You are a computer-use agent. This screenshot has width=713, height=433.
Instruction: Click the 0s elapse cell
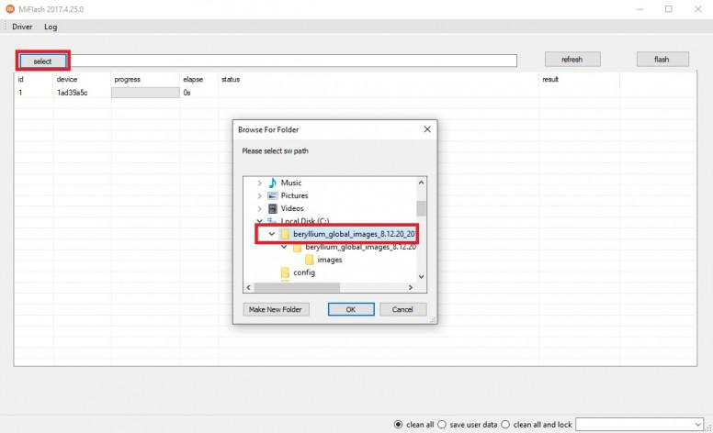(x=187, y=92)
